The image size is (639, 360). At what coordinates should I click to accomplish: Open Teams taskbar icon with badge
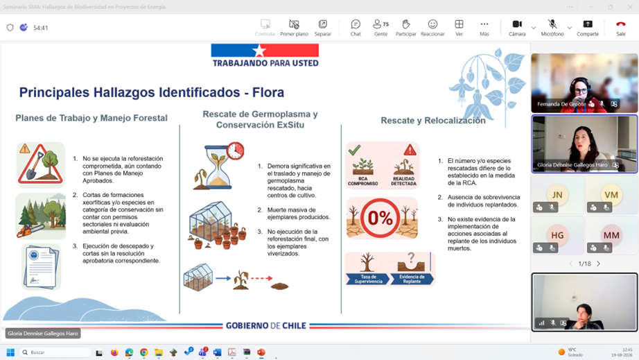tap(202, 352)
